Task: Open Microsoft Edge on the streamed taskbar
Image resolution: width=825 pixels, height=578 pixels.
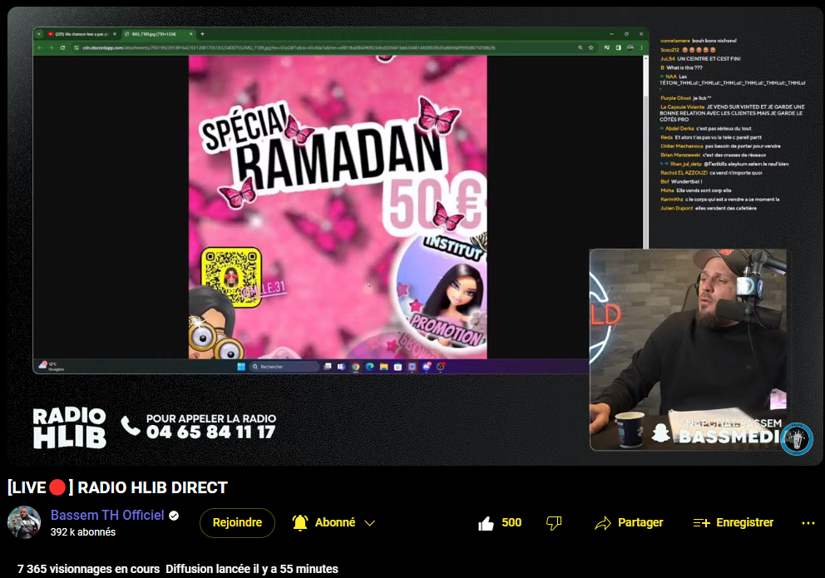Action: [x=369, y=367]
